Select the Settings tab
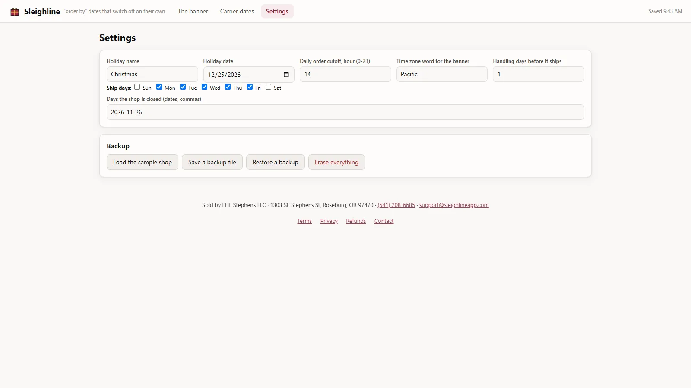 277,11
